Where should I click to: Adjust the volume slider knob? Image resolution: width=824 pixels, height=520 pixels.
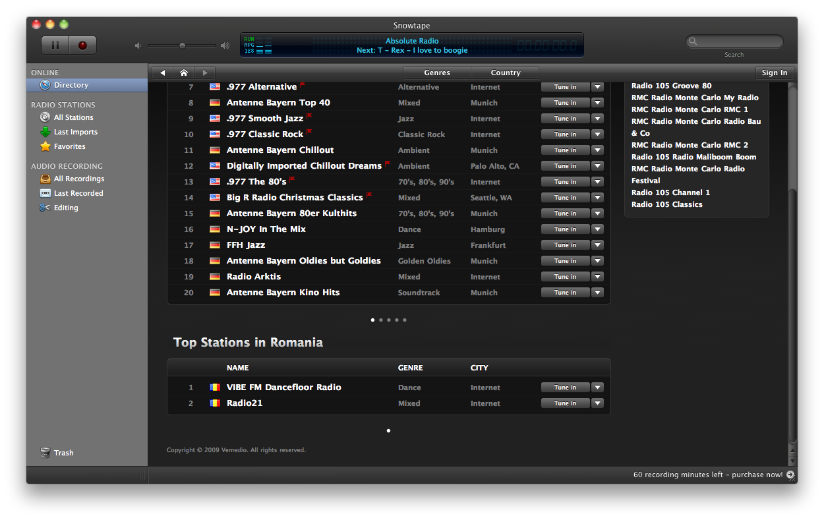[x=183, y=45]
